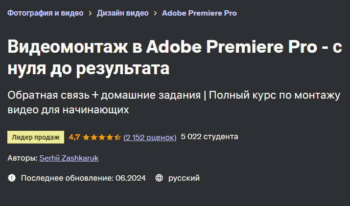This screenshot has width=350, height=206.
Task: Click the Последнее обновление 06.2024 text
Action: click(x=83, y=178)
